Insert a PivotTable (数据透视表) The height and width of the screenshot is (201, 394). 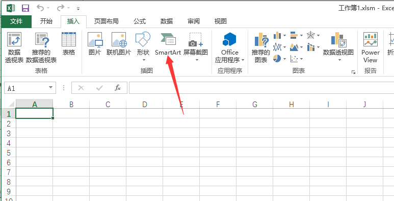pyautogui.click(x=14, y=47)
